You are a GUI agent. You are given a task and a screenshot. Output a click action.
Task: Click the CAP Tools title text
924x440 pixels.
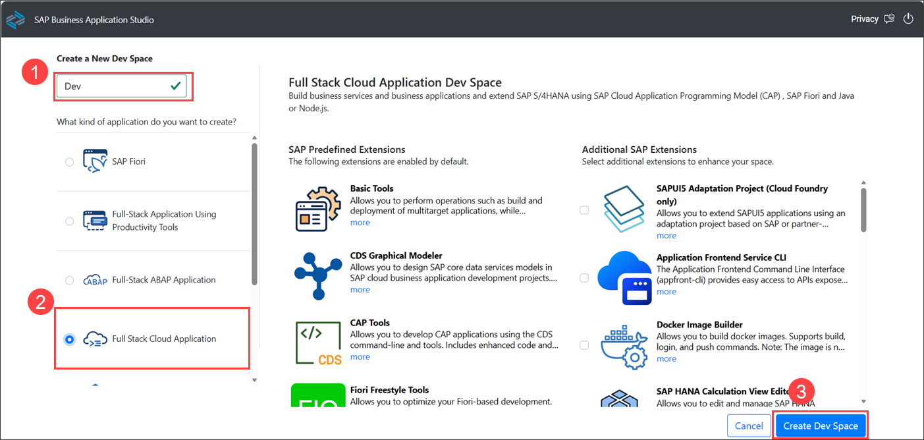point(370,323)
